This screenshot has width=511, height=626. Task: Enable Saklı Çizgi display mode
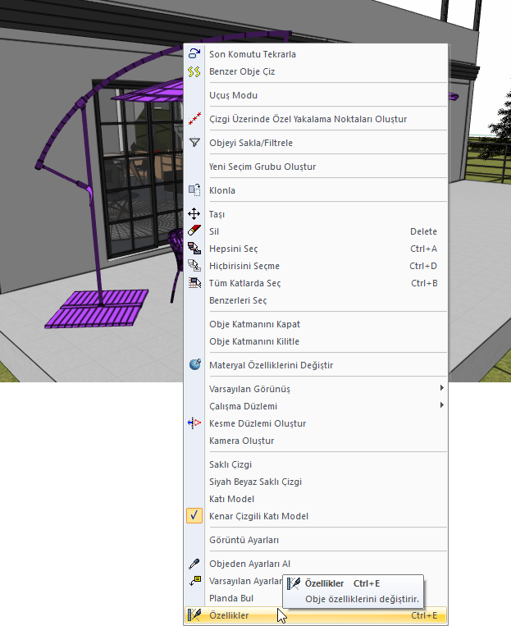point(230,464)
